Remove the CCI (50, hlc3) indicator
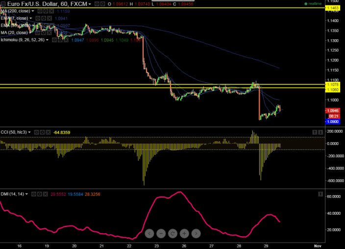 (x=48, y=132)
